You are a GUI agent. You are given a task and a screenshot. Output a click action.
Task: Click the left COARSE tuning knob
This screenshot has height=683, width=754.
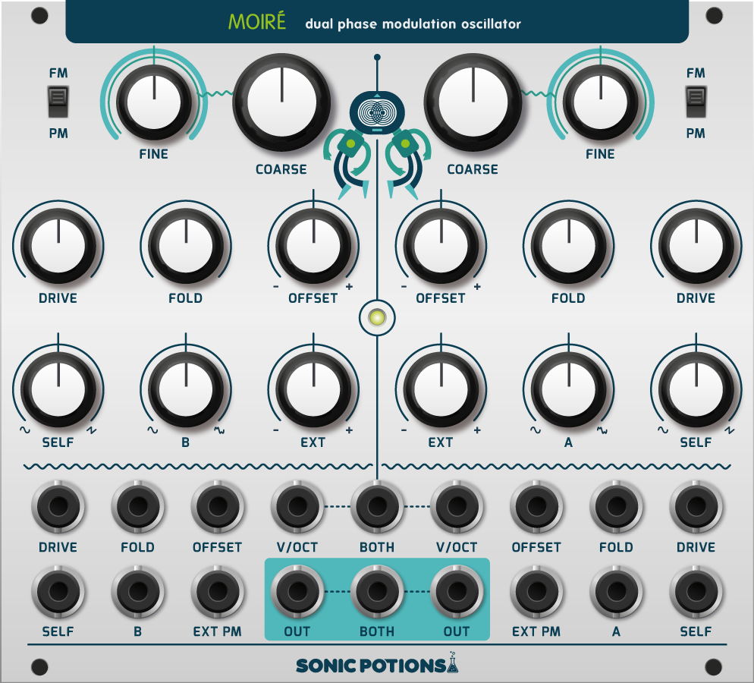(281, 102)
